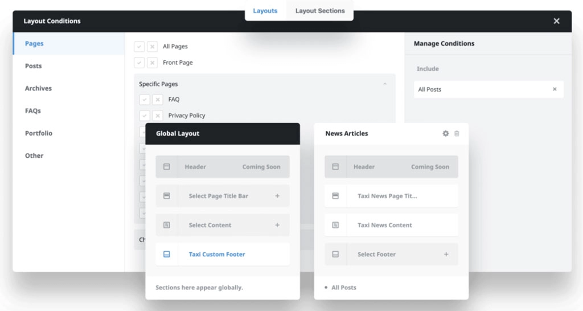
Task: Add footer using the Select Footer plus icon
Action: click(446, 254)
